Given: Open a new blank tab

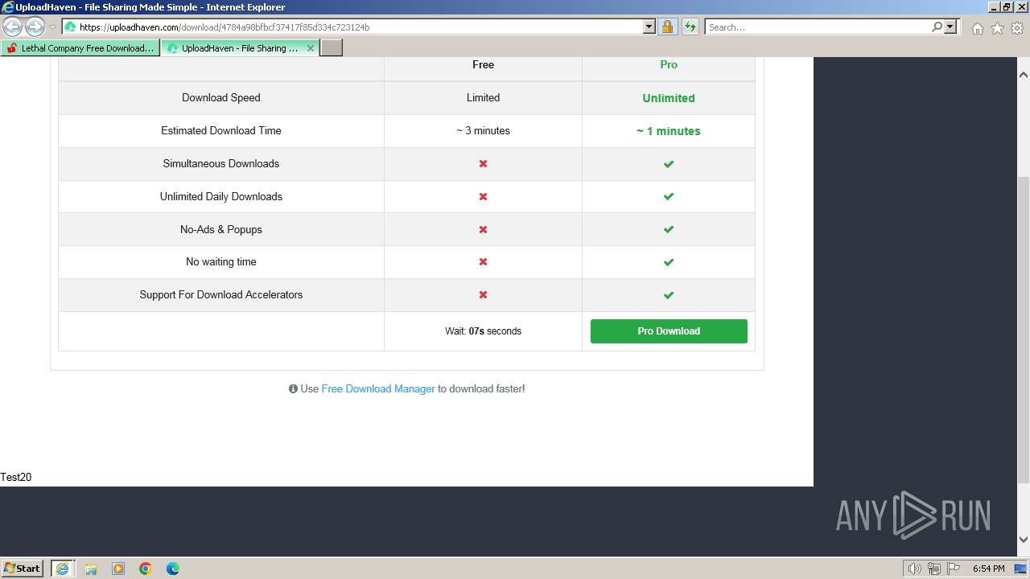Looking at the screenshot, I should click(x=332, y=48).
